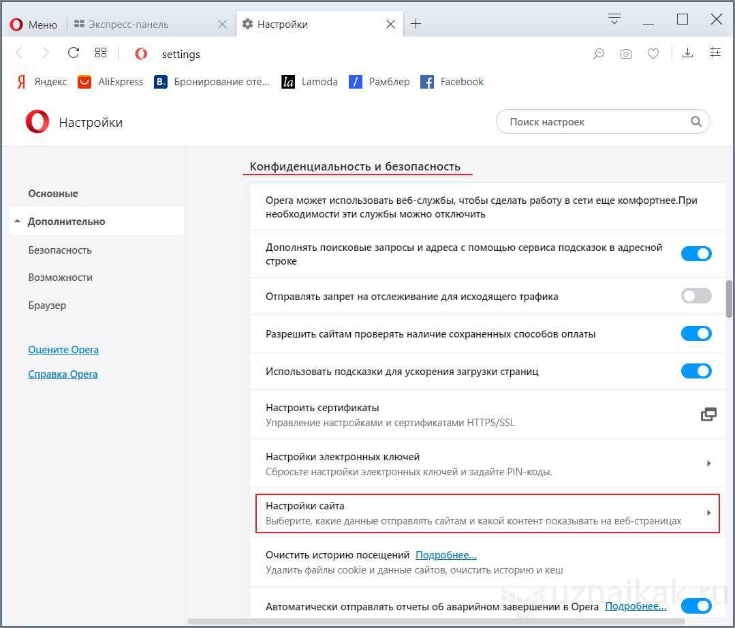Image resolution: width=735 pixels, height=628 pixels.
Task: Open the Speed Dial grid icon
Action: tap(101, 53)
